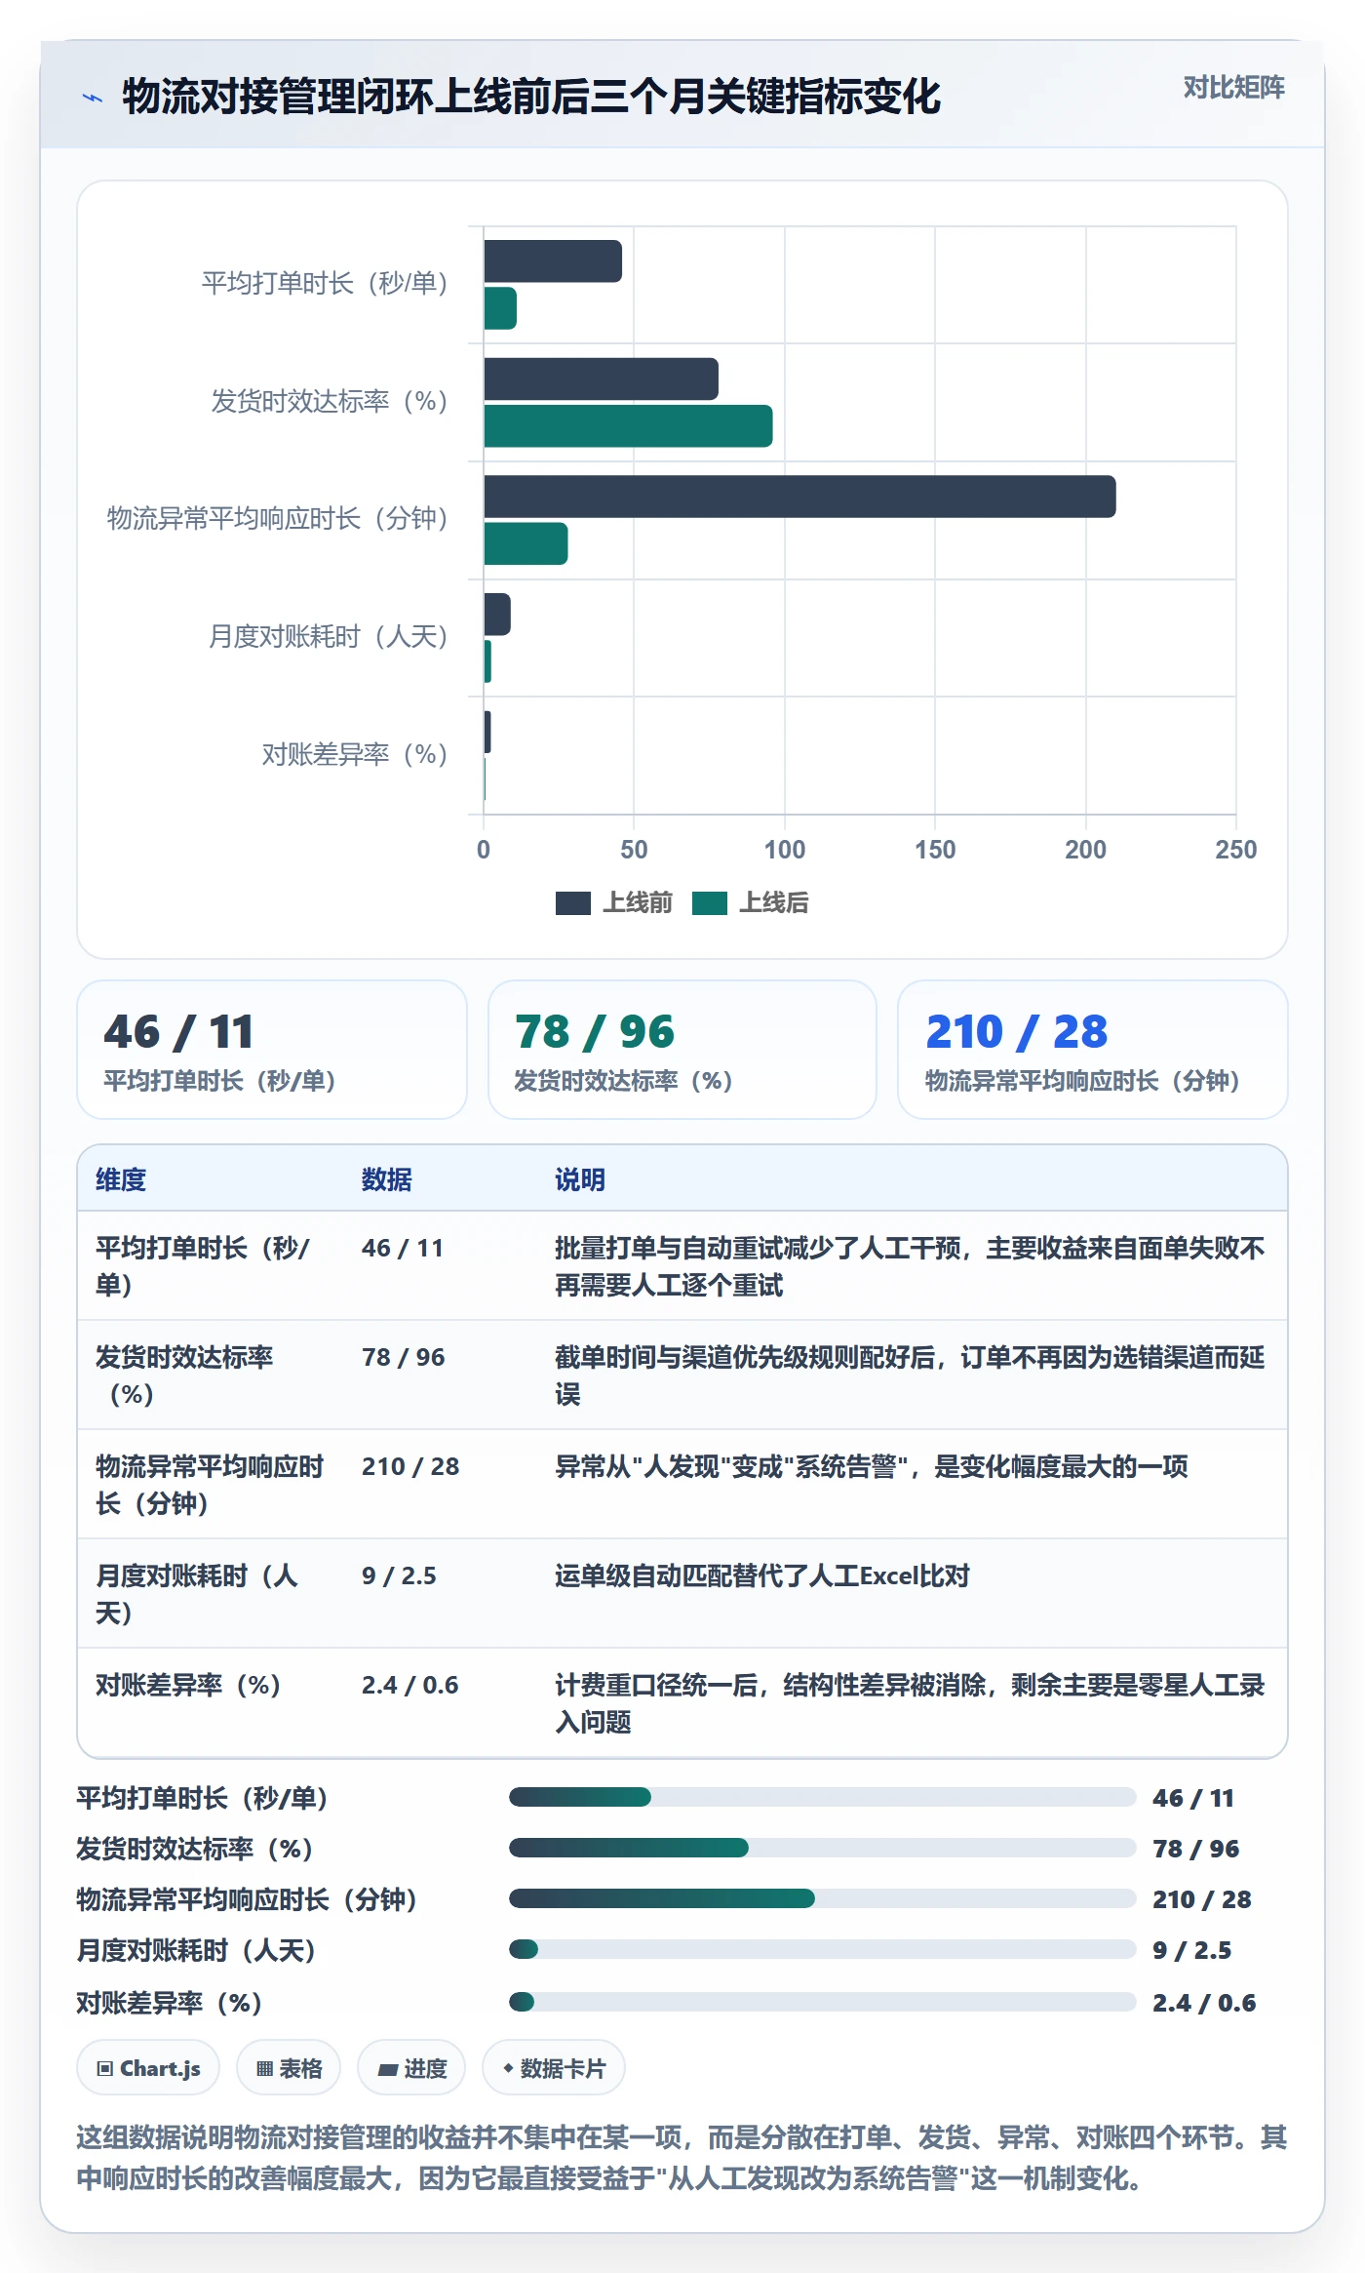1365x2273 pixels.
Task: Click the 异常从"人发现"变成"系统告警" description cell
Action: click(x=912, y=1485)
